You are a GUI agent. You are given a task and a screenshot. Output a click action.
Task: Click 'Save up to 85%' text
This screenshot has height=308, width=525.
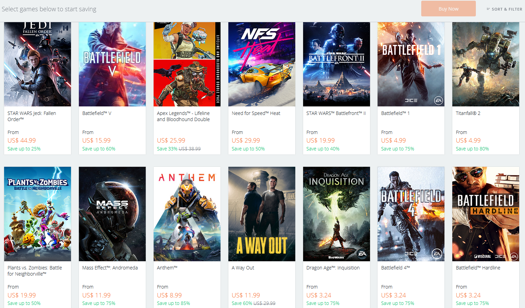tap(173, 303)
